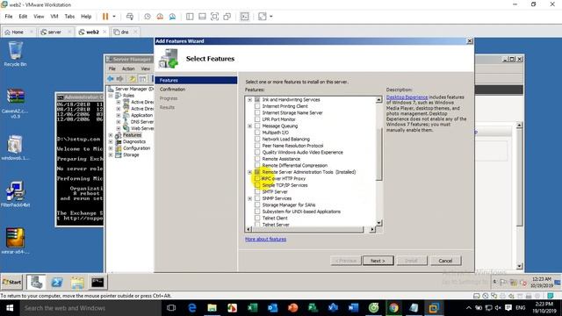
Task: Switch to the Home tab
Action: [18, 32]
